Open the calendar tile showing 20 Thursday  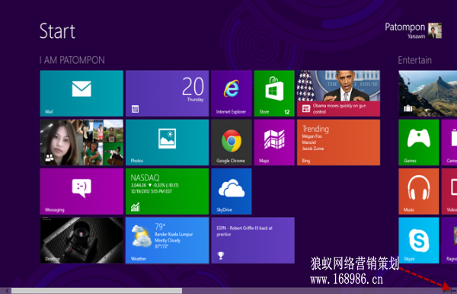tap(168, 93)
